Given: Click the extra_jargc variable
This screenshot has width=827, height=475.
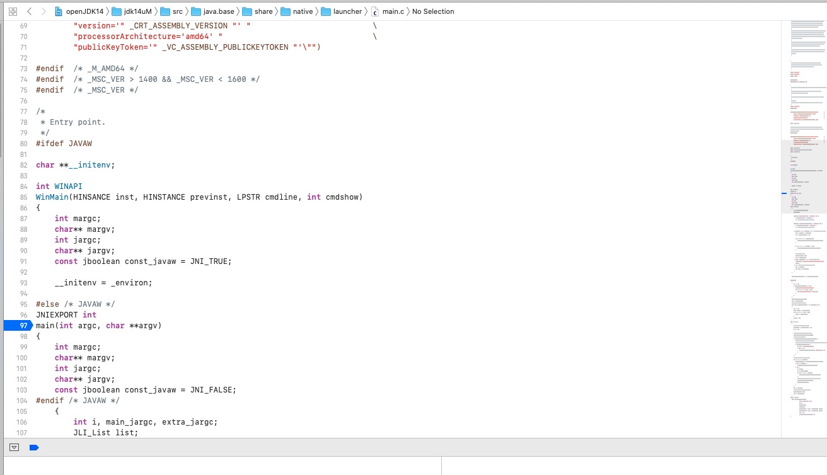Looking at the screenshot, I should (187, 422).
